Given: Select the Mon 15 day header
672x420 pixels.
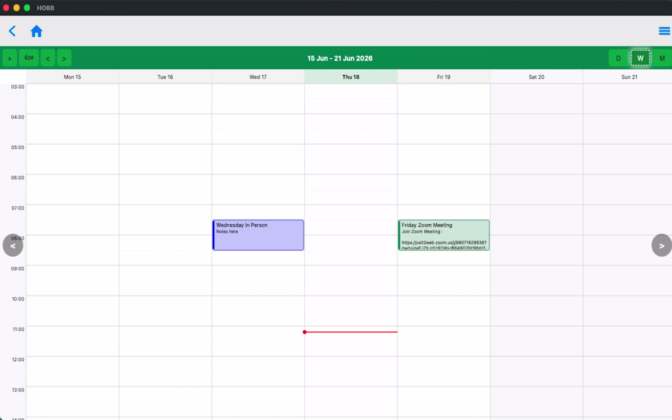Looking at the screenshot, I should click(x=72, y=77).
